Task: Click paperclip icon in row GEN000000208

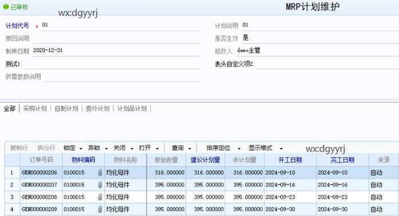Action: 100,197
